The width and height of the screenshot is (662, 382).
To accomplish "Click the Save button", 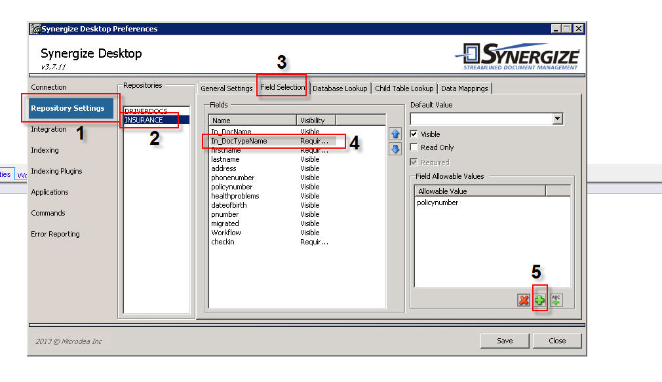I will click(x=505, y=341).
